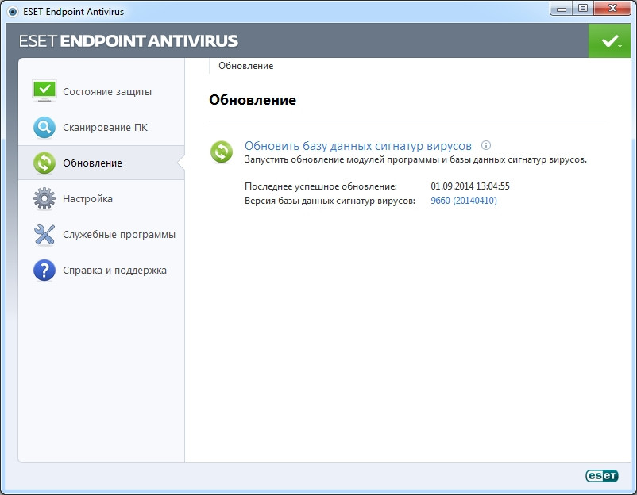This screenshot has height=495, width=637.
Task: Open Настройка section
Action: coord(101,199)
